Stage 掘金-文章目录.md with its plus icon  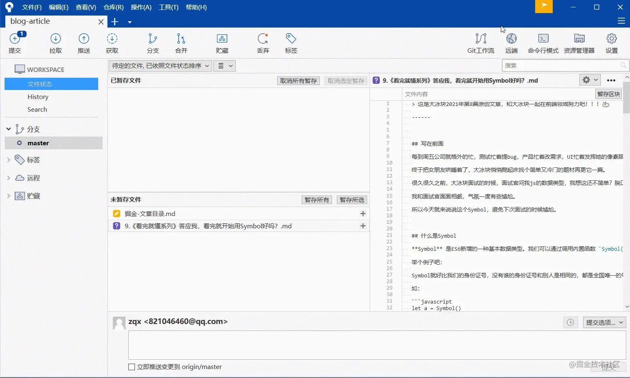pos(363,214)
